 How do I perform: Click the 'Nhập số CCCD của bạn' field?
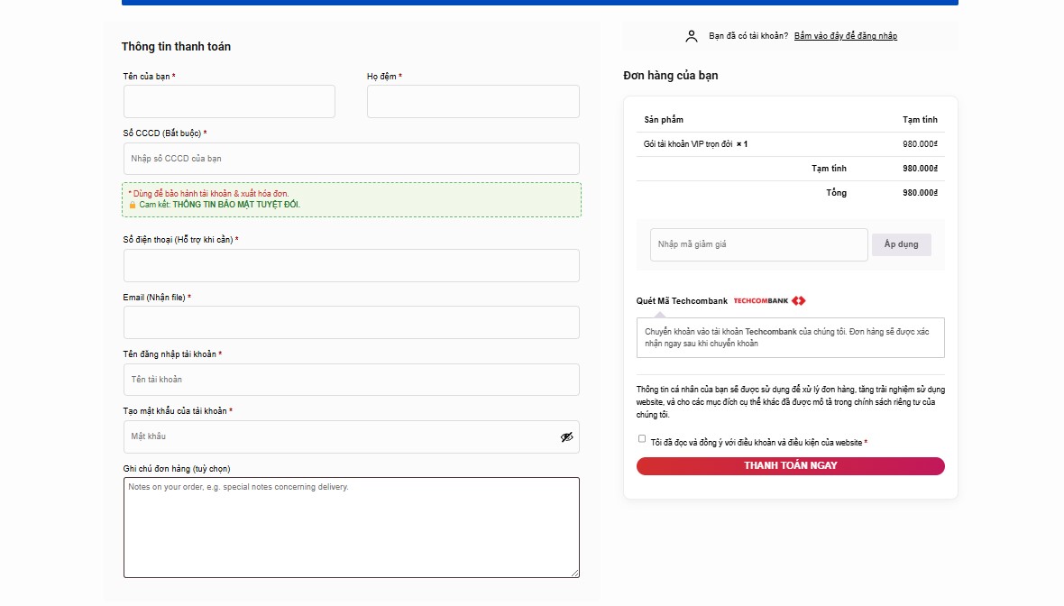(x=351, y=158)
